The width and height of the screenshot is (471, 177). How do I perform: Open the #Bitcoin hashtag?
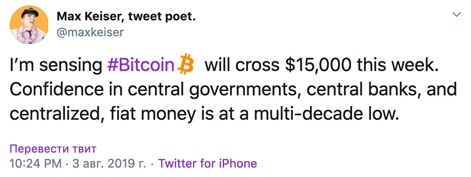point(140,66)
